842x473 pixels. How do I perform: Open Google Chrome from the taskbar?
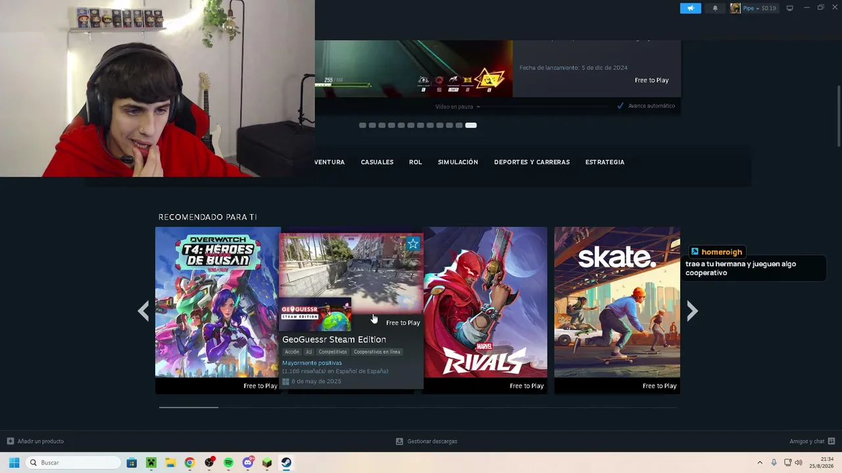(x=189, y=462)
